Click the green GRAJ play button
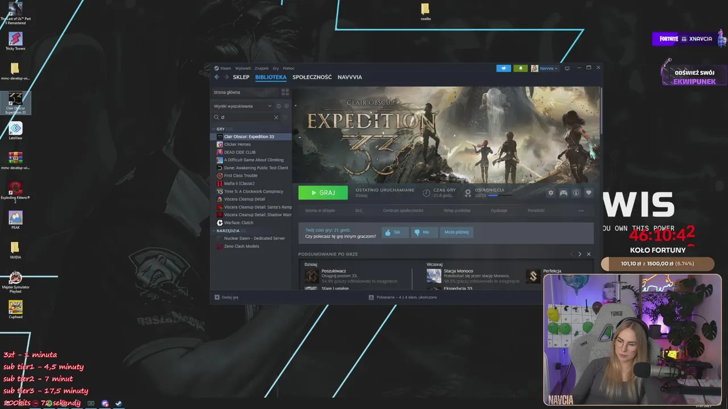Viewport: 728px width, 409px height. click(x=323, y=193)
